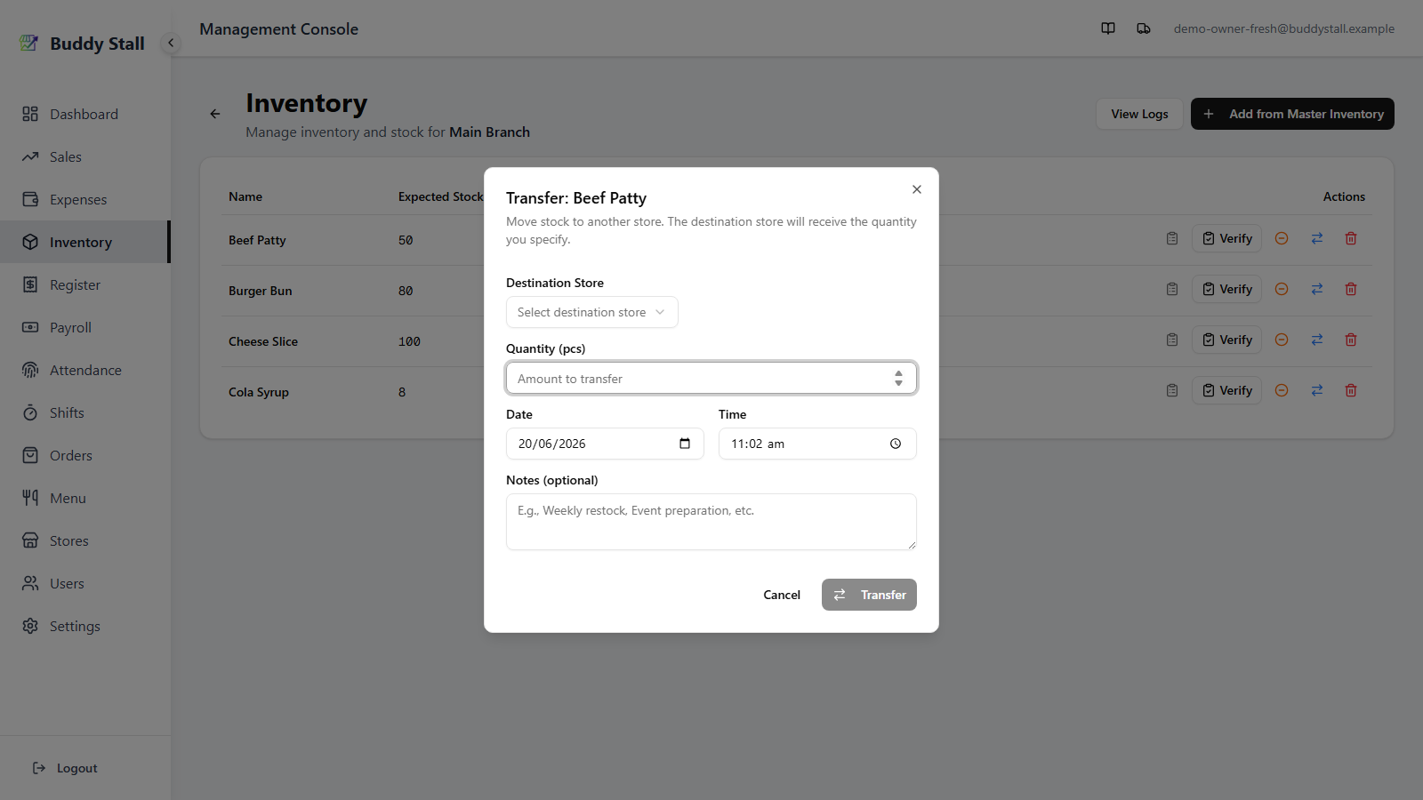
Task: Close the Transfer Beef Patty dialog
Action: (x=917, y=189)
